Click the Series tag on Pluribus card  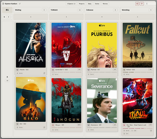click(91, 75)
